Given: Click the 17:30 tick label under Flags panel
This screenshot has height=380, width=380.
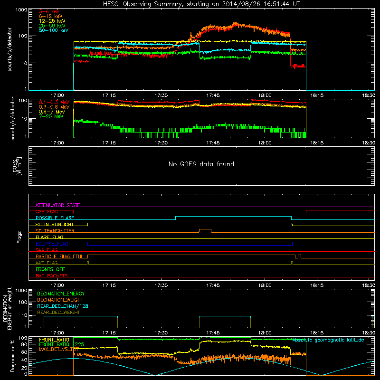Looking at the screenshot, I should click(161, 285).
